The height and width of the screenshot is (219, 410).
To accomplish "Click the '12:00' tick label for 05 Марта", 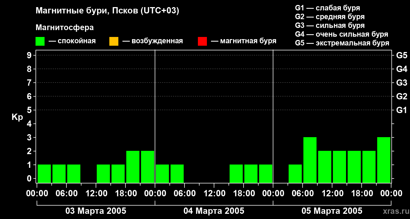I will [332, 194].
